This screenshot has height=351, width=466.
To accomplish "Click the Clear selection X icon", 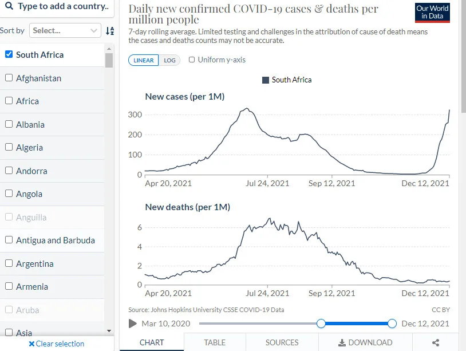I will [31, 344].
